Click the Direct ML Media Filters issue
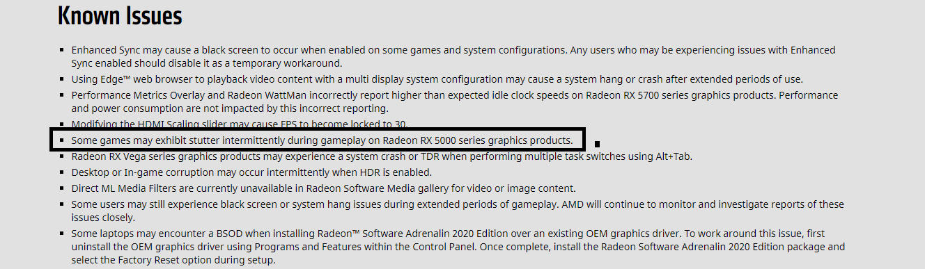Screen dimensions: 925x269 click(x=323, y=188)
